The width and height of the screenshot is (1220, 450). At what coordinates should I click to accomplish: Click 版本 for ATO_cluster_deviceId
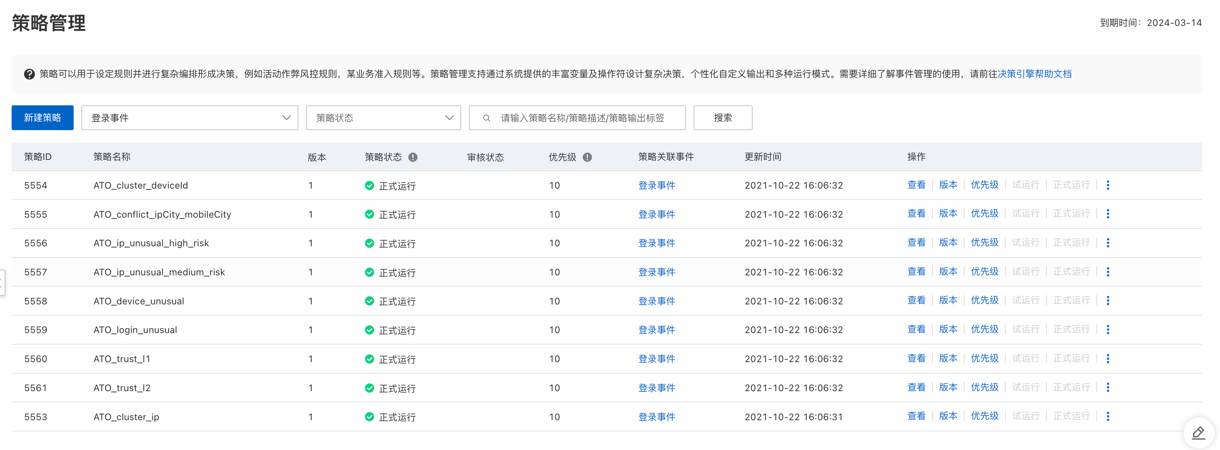pyautogui.click(x=948, y=185)
